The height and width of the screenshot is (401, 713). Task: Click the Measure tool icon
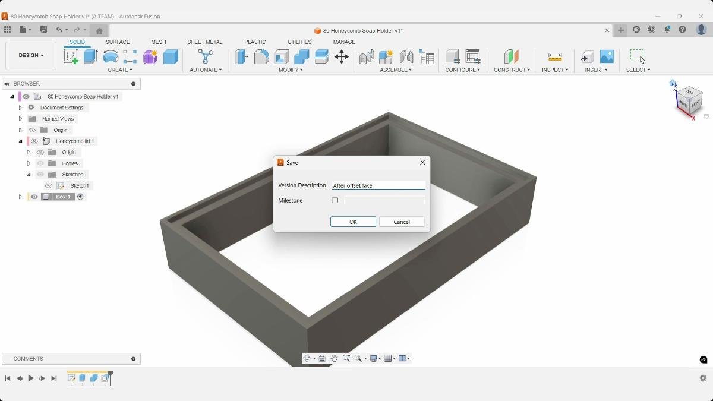tap(555, 56)
